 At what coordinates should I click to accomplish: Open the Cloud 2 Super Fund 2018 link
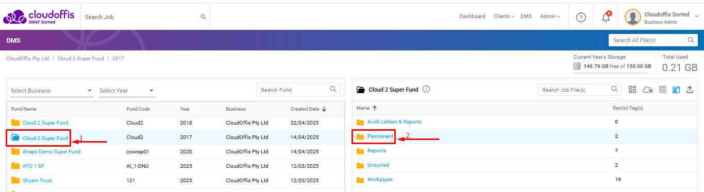(x=45, y=123)
